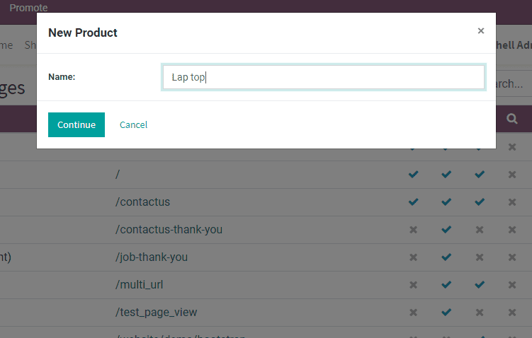Open the /contactus-thank-you page link
Image resolution: width=532 pixels, height=338 pixels.
[169, 230]
